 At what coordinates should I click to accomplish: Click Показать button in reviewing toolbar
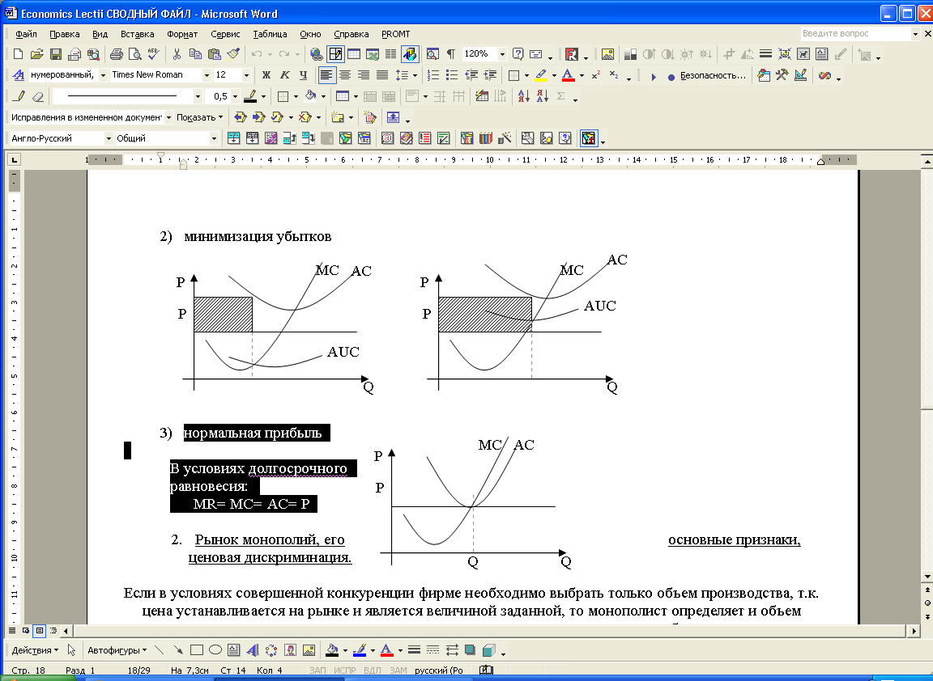199,117
